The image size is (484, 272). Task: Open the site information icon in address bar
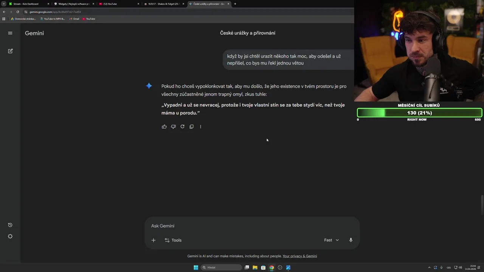coord(26,12)
